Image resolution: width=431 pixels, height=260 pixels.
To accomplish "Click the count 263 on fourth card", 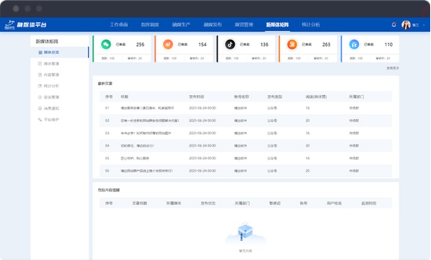I will pyautogui.click(x=326, y=45).
